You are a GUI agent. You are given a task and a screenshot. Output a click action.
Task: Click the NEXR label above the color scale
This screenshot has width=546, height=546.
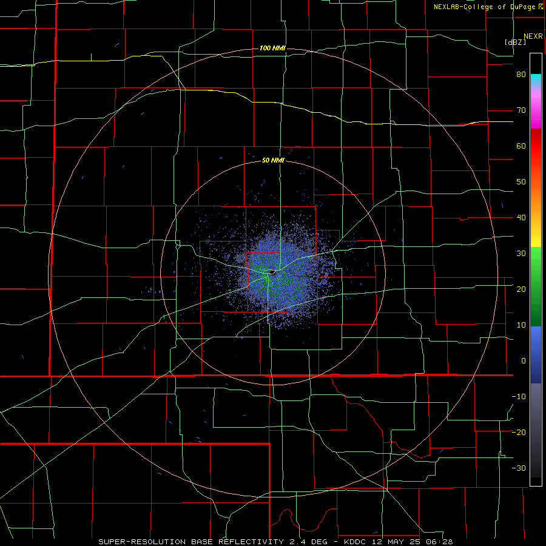click(533, 36)
